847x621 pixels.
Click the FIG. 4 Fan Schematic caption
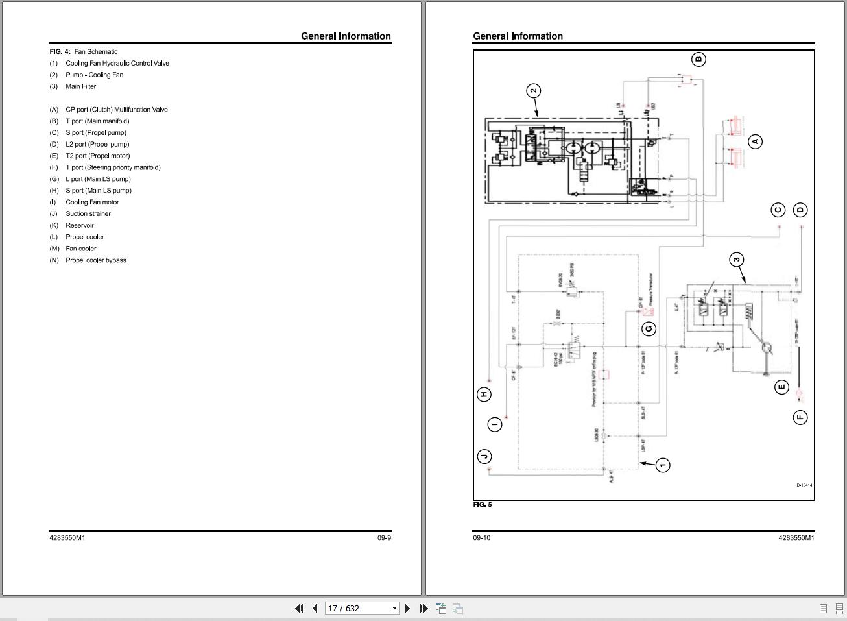pos(84,52)
